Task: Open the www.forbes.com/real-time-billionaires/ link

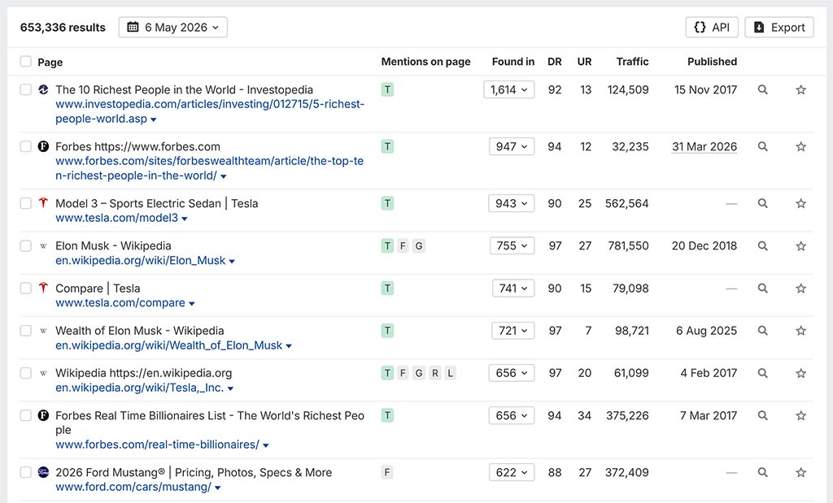Action: click(157, 444)
